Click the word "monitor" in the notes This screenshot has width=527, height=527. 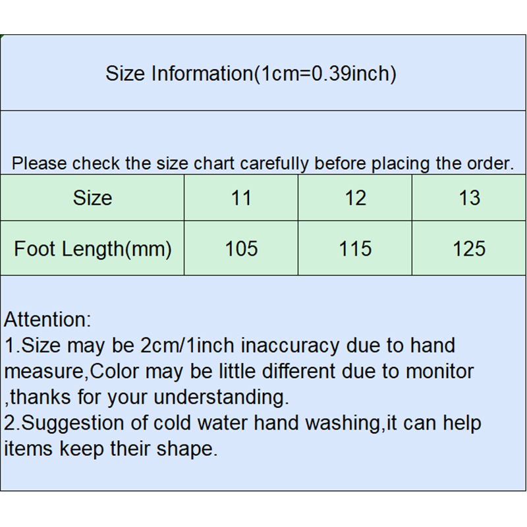click(x=439, y=371)
